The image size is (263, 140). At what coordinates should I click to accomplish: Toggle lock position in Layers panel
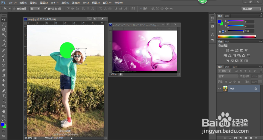click(235, 82)
